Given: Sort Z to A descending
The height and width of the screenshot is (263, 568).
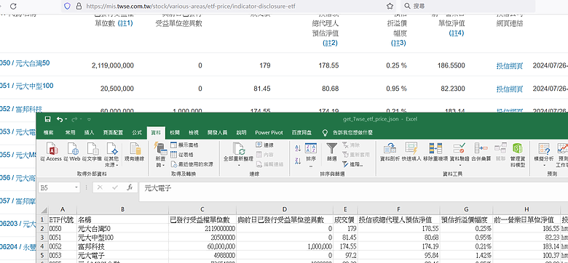Looking at the screenshot, I should [x=298, y=161].
